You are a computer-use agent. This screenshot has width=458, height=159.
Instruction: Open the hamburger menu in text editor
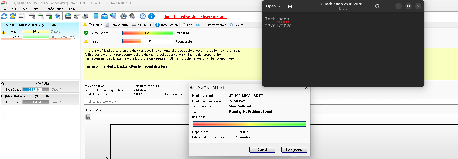click(388, 6)
